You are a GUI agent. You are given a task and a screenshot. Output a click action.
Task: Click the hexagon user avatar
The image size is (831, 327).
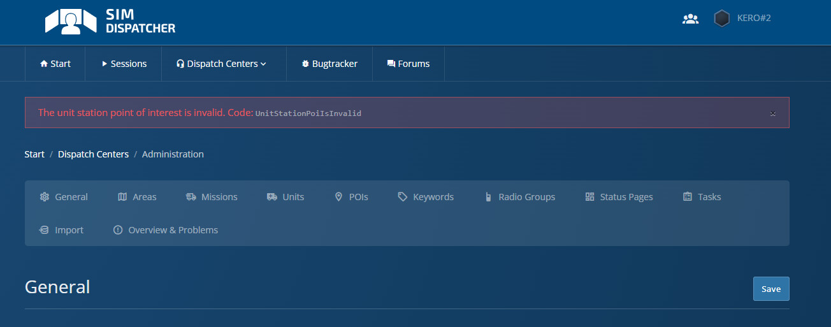pyautogui.click(x=721, y=18)
